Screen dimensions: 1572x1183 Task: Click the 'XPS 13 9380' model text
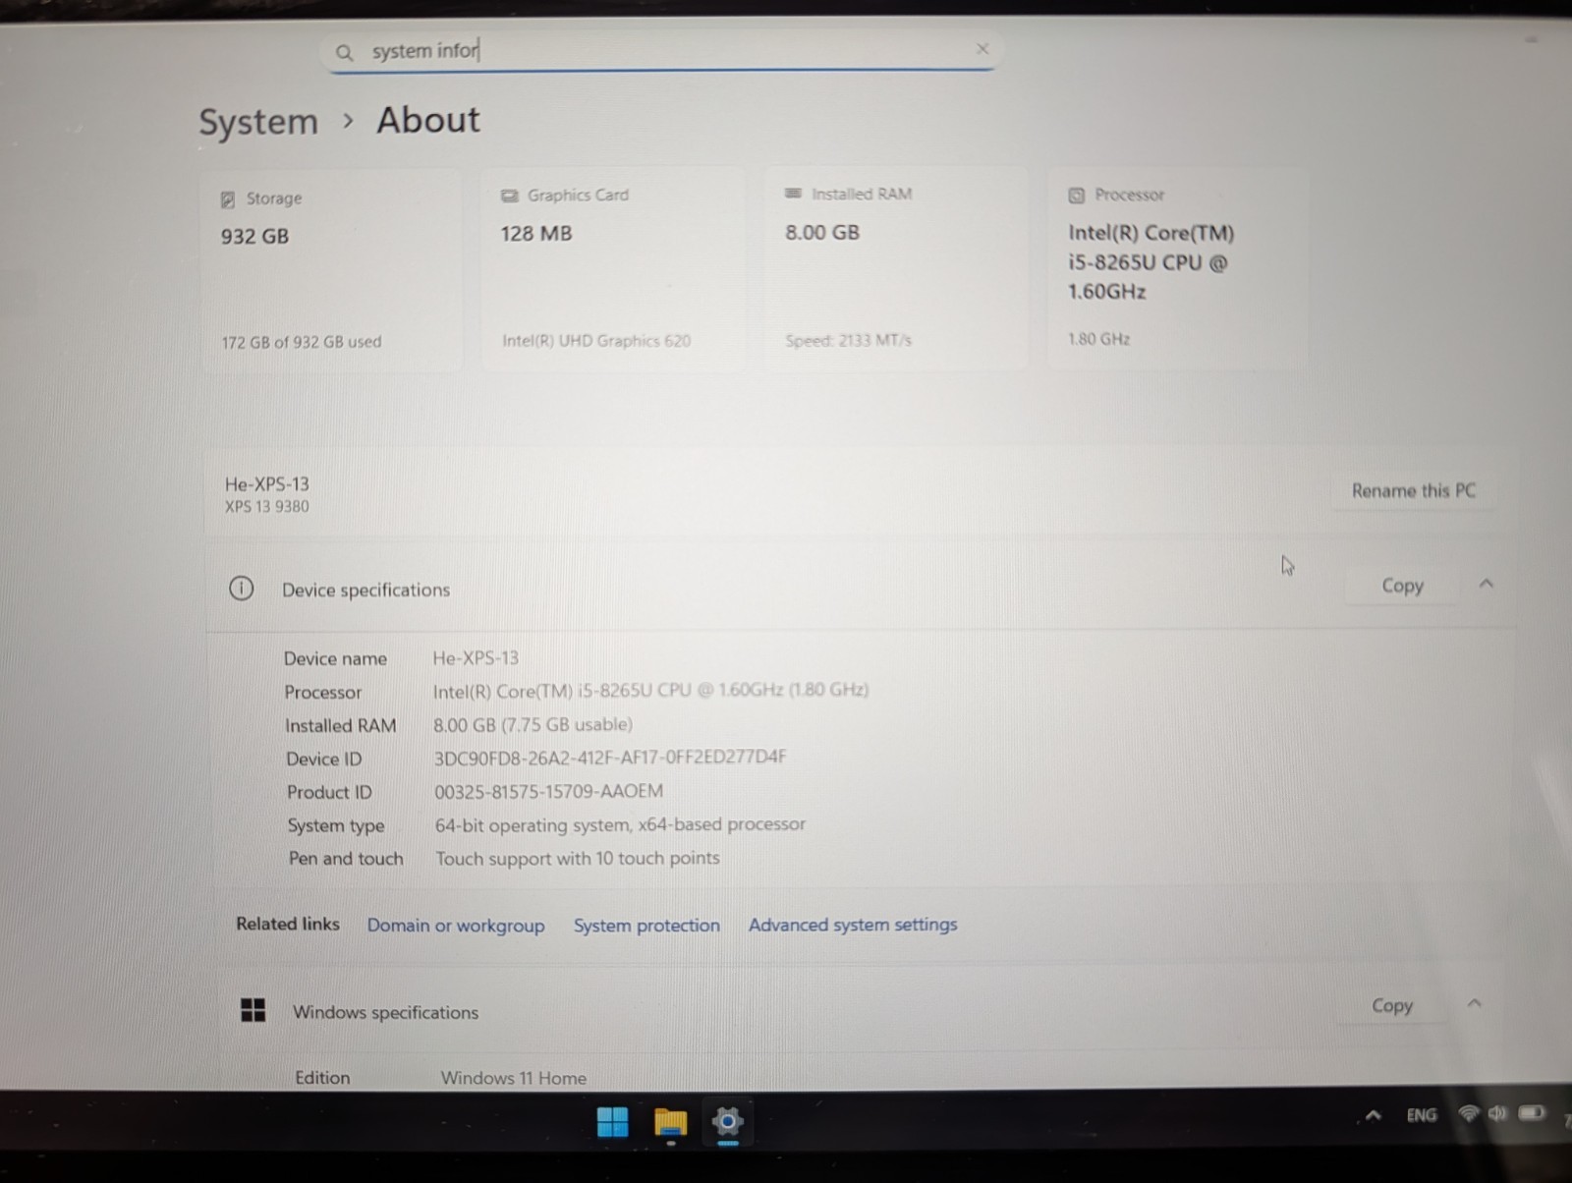tap(267, 507)
